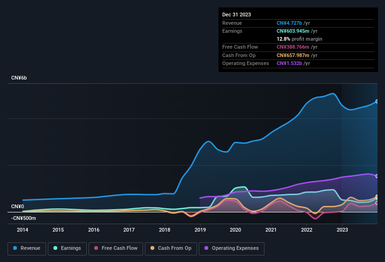The height and width of the screenshot is (262, 385).
Task: Click the -CN¥500m y-axis label
Action: [x=23, y=218]
